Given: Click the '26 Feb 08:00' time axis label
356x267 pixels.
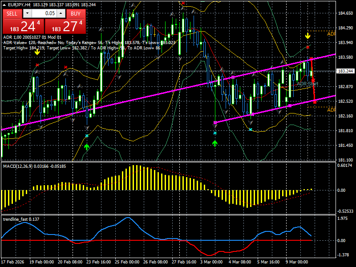Looking at the screenshot, I should (x=155, y=262).
